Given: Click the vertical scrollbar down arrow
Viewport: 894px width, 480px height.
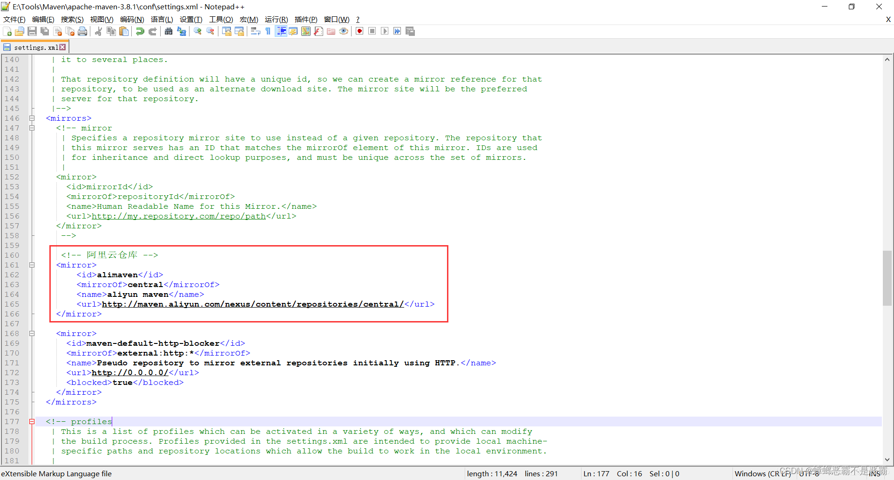Looking at the screenshot, I should [x=887, y=459].
